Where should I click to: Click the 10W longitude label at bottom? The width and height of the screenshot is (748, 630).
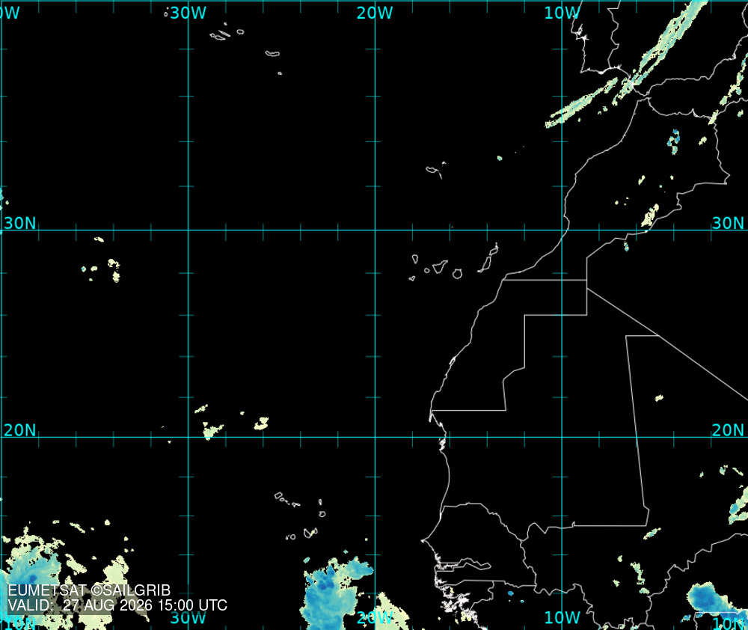coord(562,617)
